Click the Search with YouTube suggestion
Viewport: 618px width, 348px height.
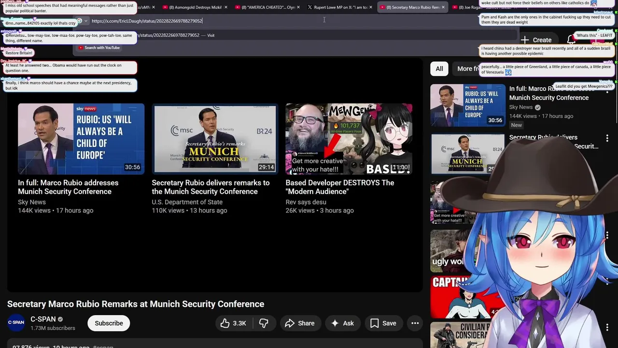[x=99, y=48]
